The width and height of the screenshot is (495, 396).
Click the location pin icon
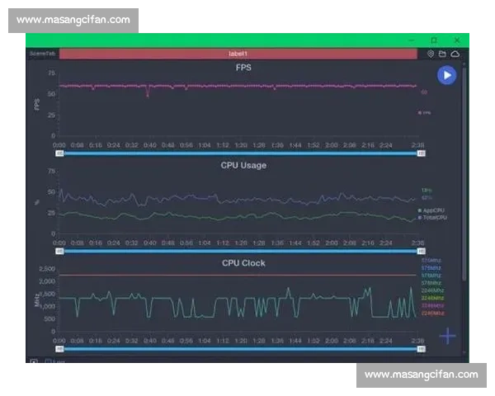coord(431,54)
